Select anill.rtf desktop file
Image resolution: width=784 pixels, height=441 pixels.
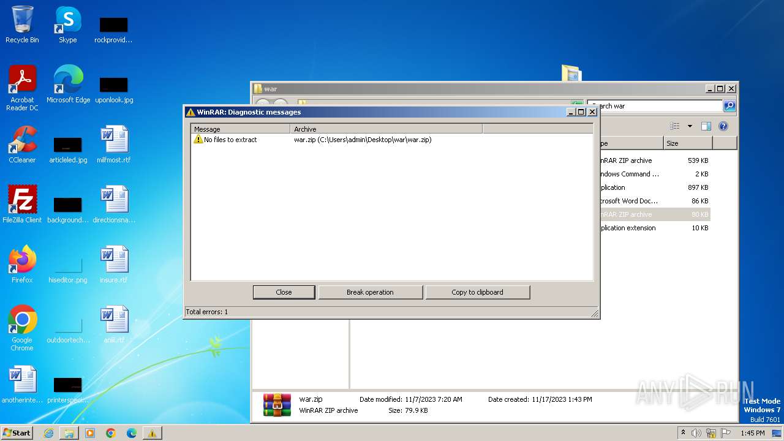[x=114, y=325]
